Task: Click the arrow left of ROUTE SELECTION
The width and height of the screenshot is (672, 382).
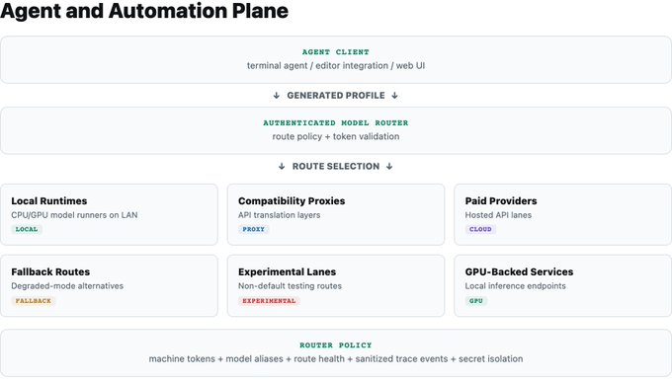Action: point(282,166)
